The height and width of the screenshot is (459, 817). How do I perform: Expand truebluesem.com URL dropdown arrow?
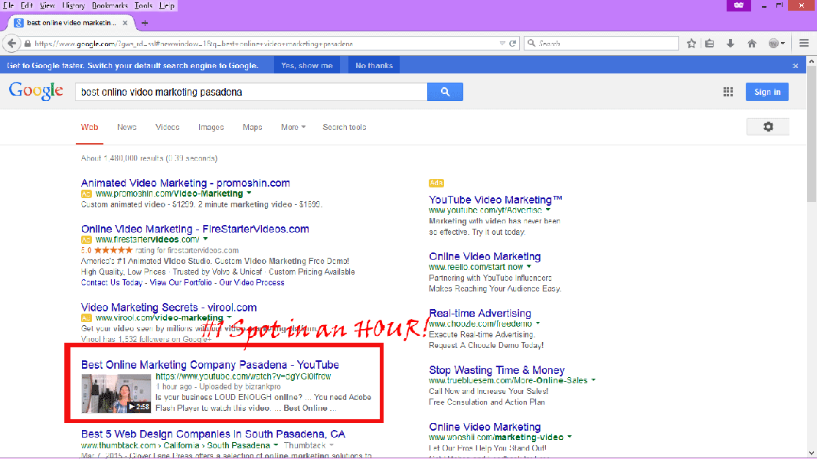pos(593,380)
